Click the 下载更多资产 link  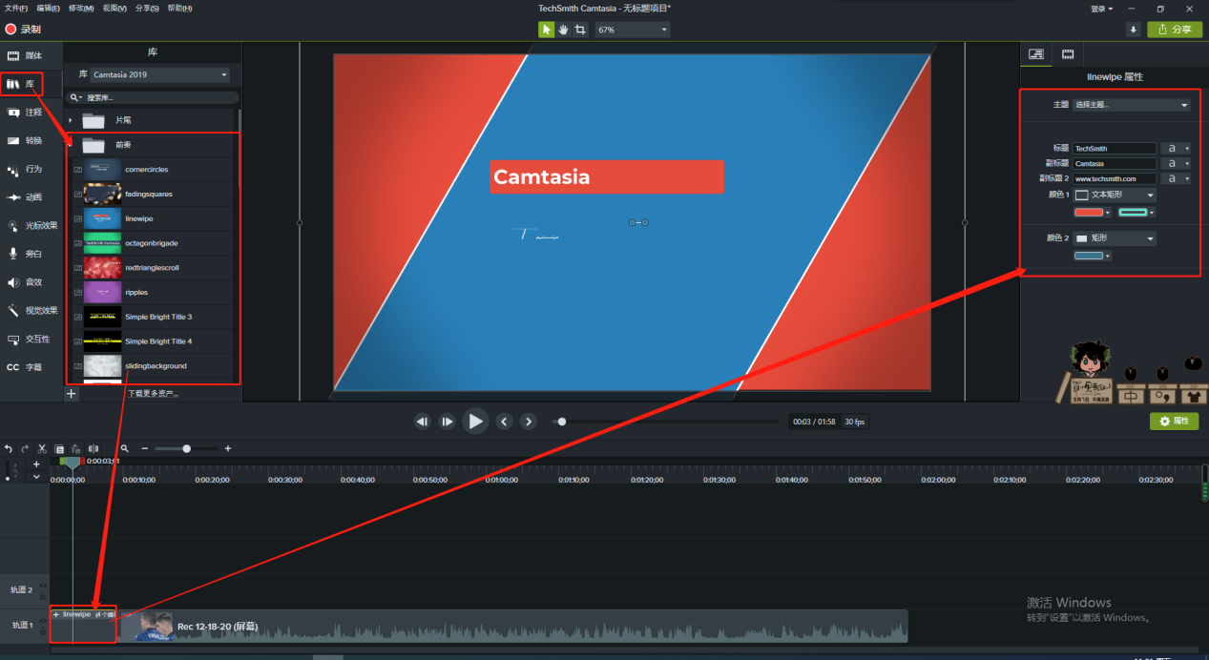(x=153, y=394)
